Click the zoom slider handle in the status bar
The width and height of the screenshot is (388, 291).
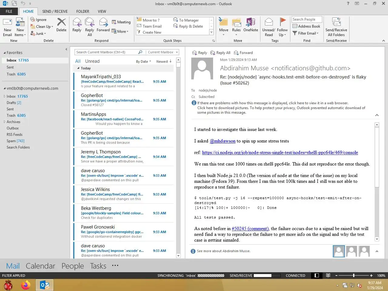click(353, 276)
